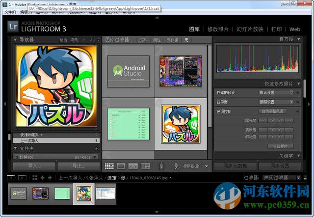The height and width of the screenshot is (217, 314).
Task: Click the 自动调整色调 button
Action: tap(273, 111)
